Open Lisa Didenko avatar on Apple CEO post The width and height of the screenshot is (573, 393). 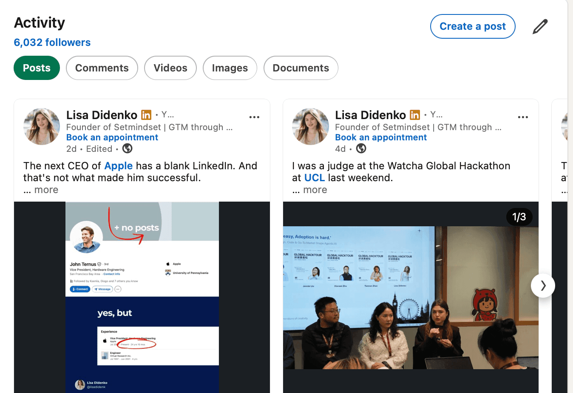pyautogui.click(x=42, y=126)
